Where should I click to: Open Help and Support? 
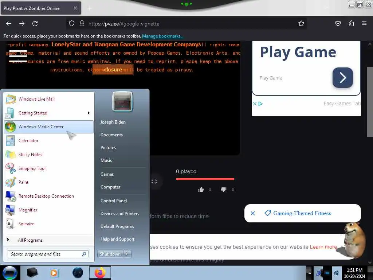(118, 239)
